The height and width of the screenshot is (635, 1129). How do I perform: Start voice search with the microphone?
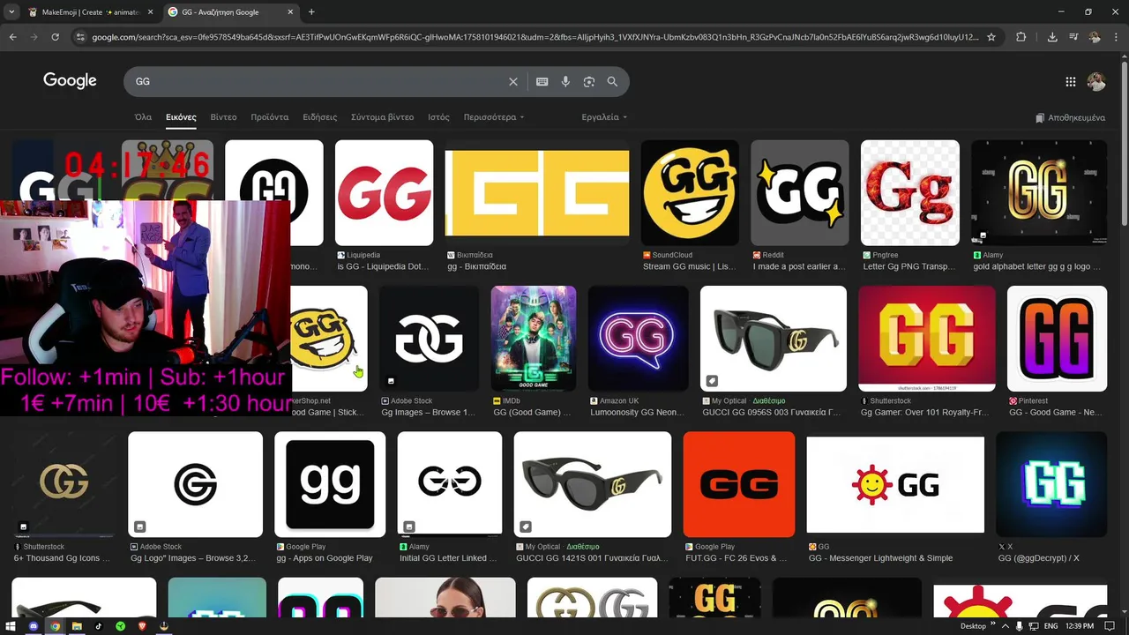565,81
